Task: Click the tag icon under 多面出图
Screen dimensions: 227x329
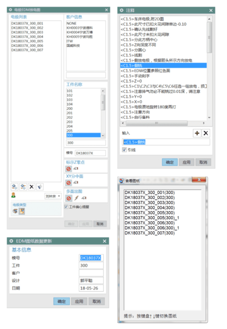Action: (84, 198)
